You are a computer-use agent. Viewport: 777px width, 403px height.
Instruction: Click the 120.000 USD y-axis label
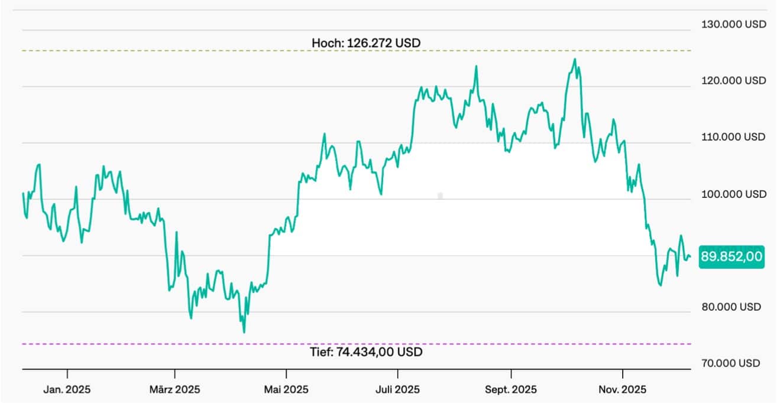click(x=733, y=81)
